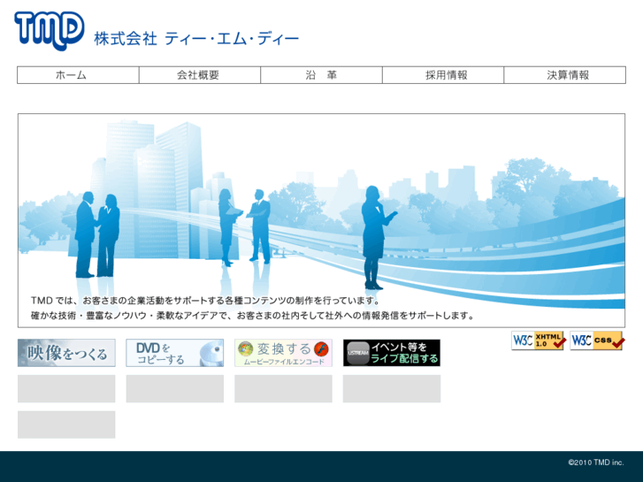Open the W3C CSS validation badge
643x482 pixels.
pos(597,340)
